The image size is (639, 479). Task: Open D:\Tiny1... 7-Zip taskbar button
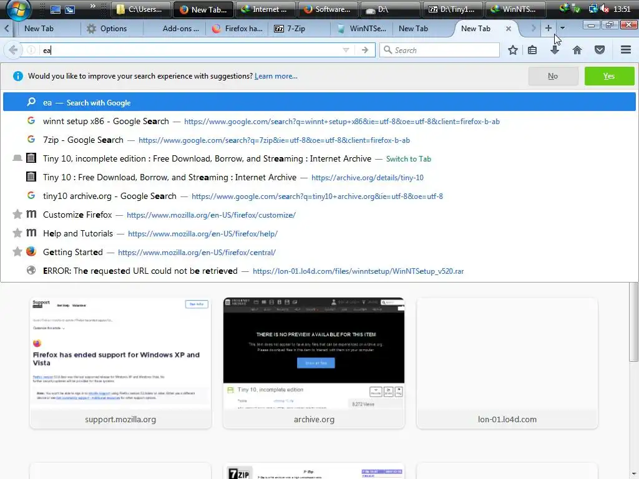(x=453, y=9)
